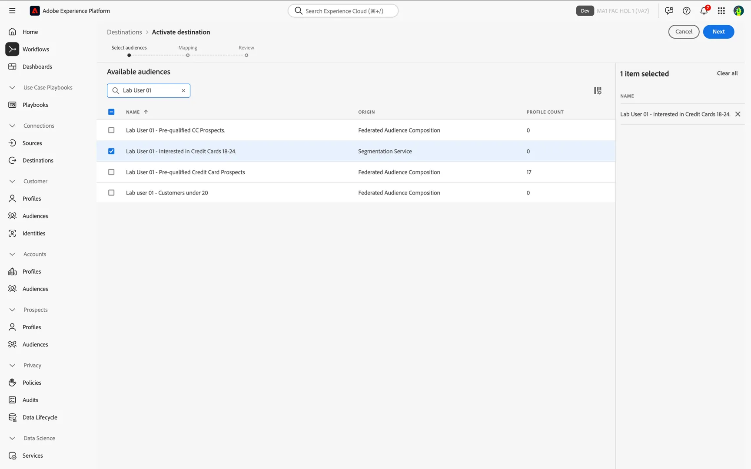Click the Cancel button

684,32
